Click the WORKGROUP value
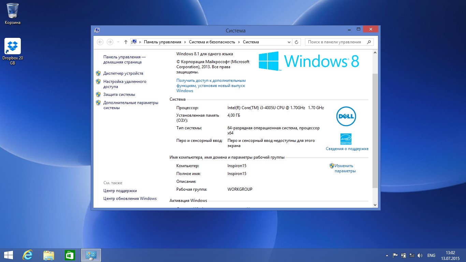 [x=240, y=189]
